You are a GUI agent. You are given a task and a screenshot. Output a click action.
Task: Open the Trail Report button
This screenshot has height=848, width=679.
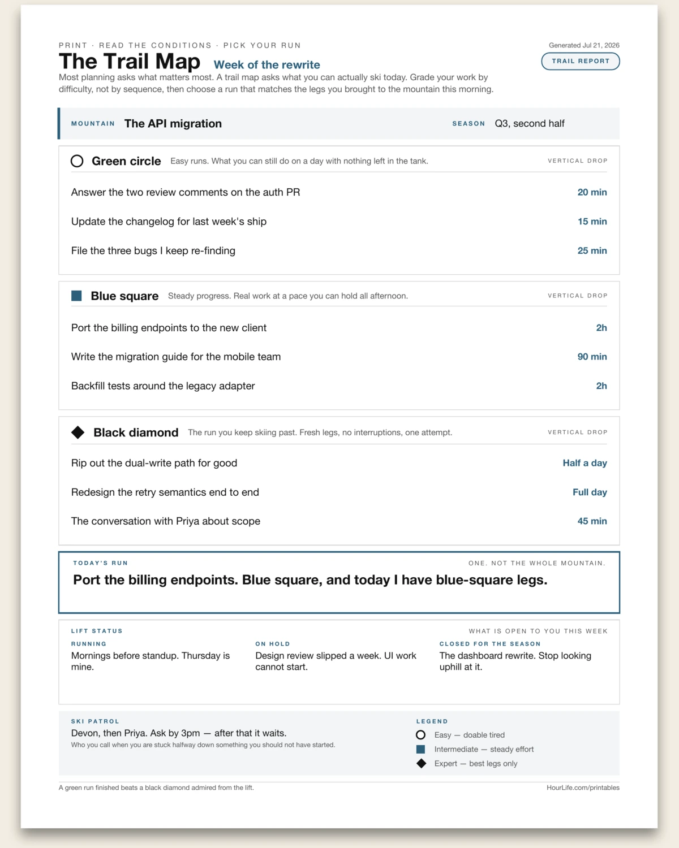pos(581,61)
